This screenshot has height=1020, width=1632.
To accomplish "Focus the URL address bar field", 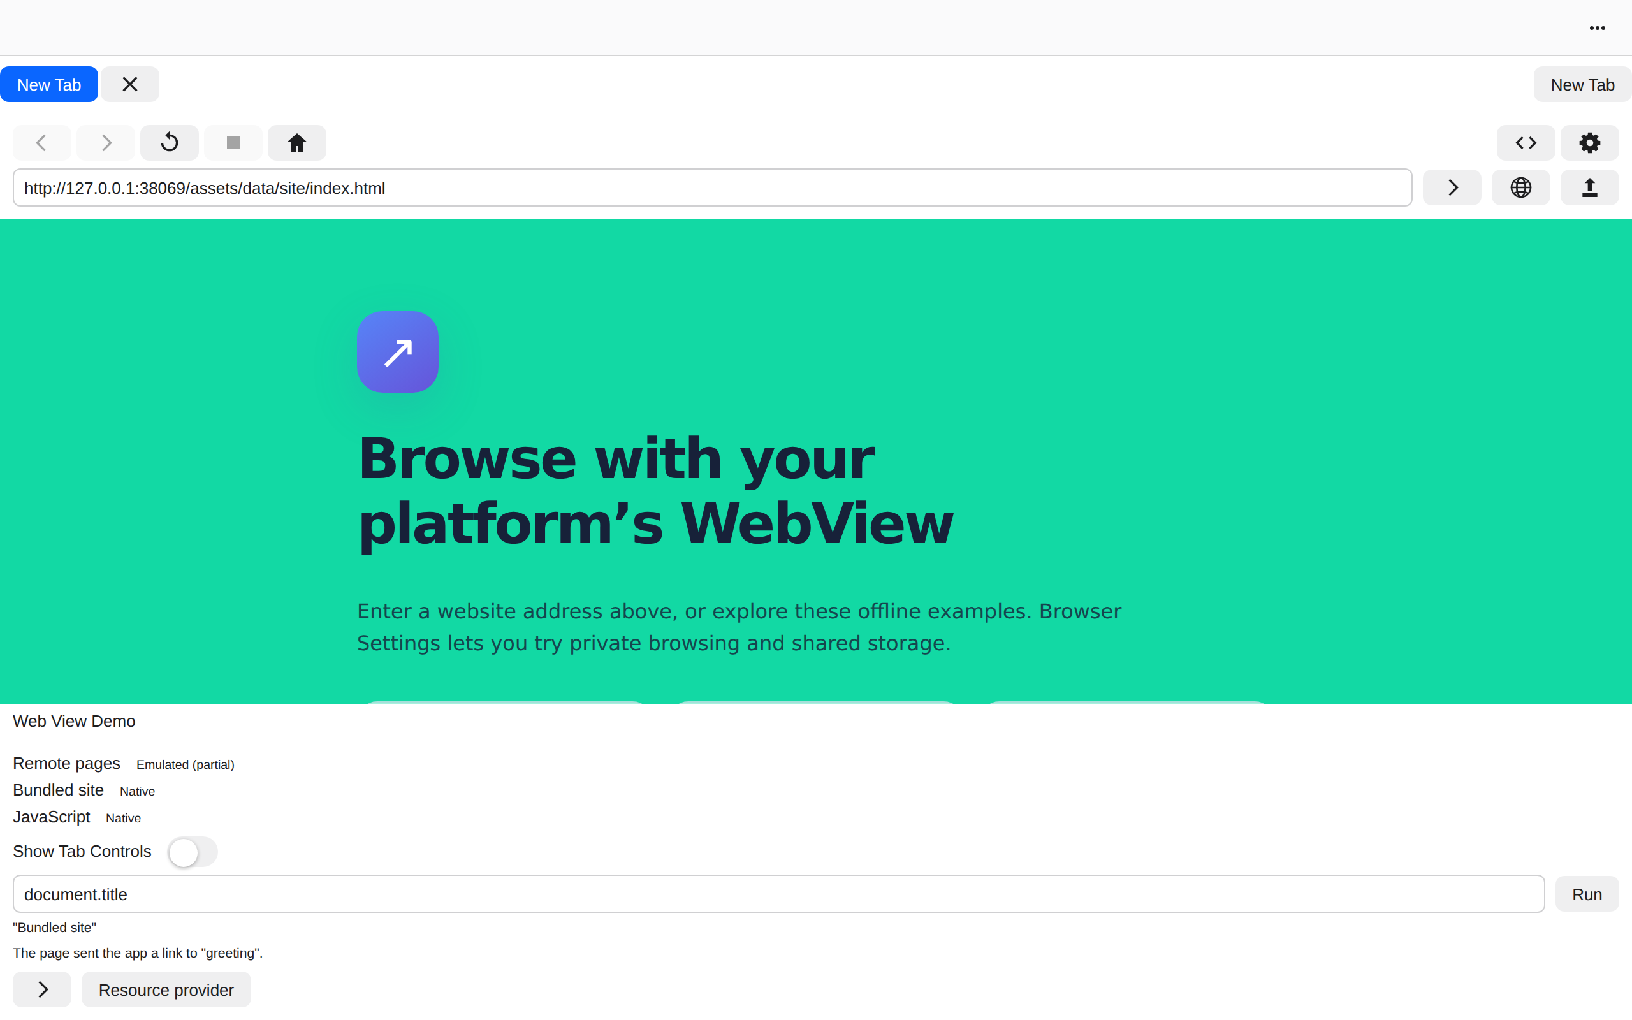I will pos(712,187).
